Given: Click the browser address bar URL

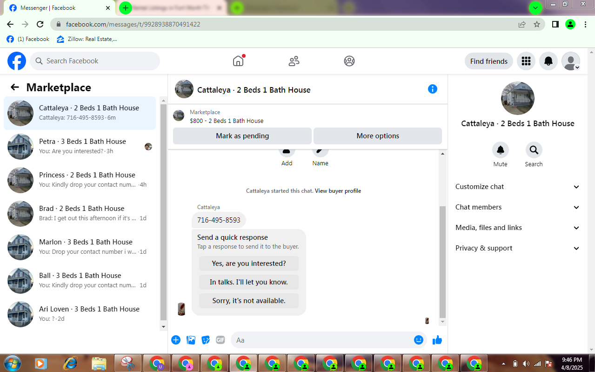Looking at the screenshot, I should pos(133,24).
